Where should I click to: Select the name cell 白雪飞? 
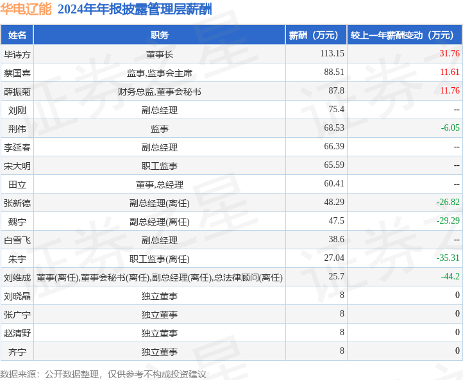click(17, 240)
